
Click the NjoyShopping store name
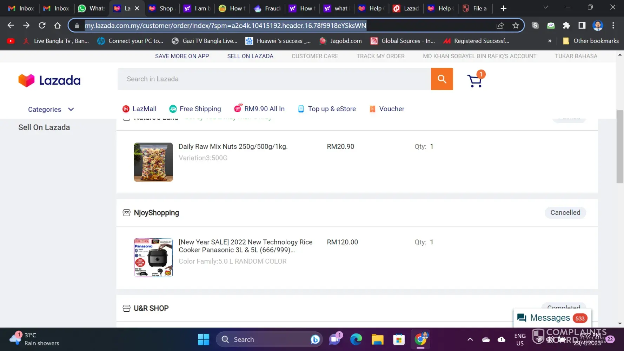point(157,213)
